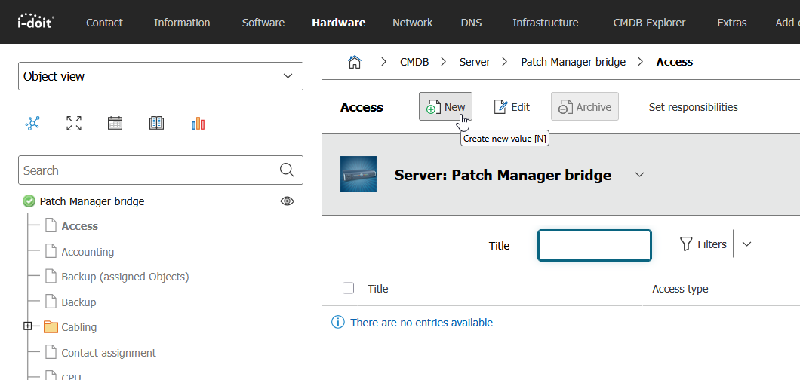Viewport: 800px width, 380px height.
Task: Click the Edit button
Action: pos(512,107)
